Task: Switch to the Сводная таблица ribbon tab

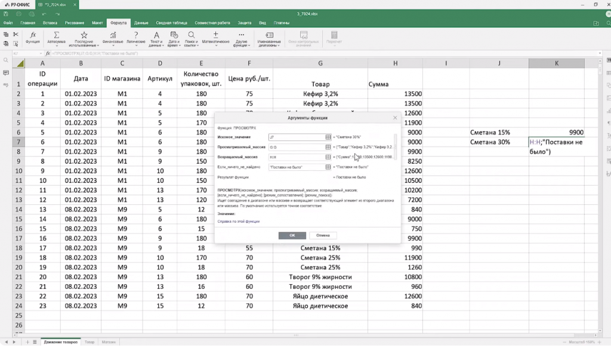Action: (171, 23)
